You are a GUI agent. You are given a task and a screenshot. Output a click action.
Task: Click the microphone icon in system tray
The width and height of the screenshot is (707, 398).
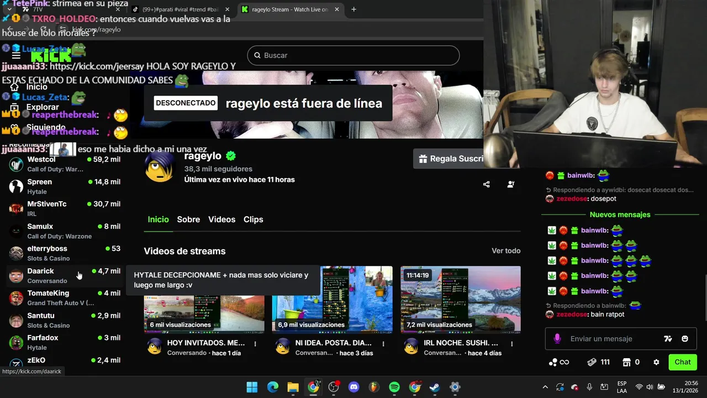pos(589,387)
